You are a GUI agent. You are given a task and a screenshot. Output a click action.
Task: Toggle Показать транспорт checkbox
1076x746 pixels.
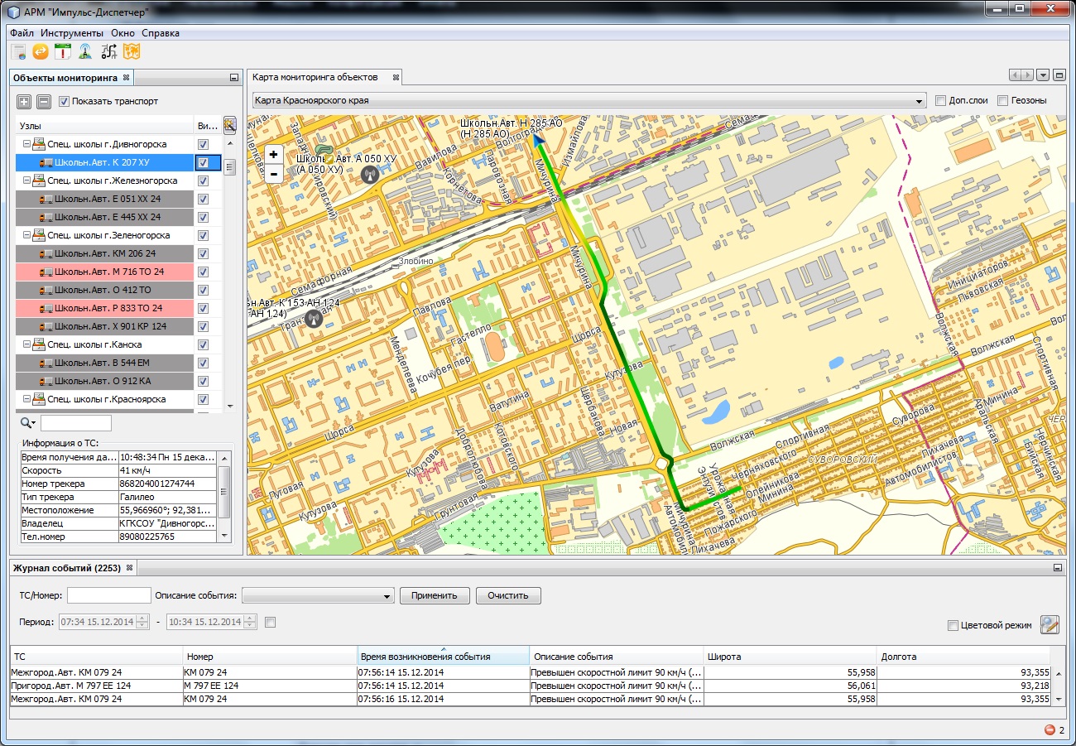[64, 102]
